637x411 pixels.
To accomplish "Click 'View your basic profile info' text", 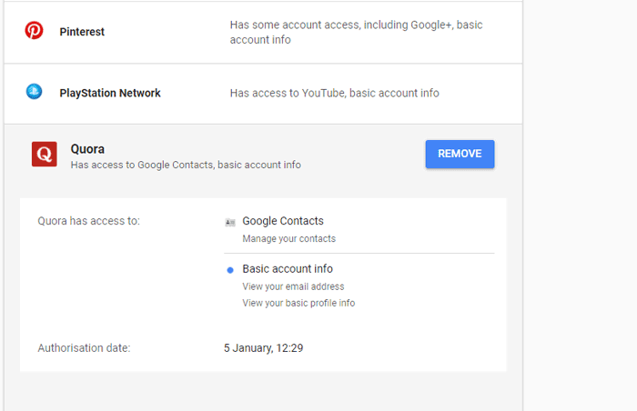I will 298,303.
